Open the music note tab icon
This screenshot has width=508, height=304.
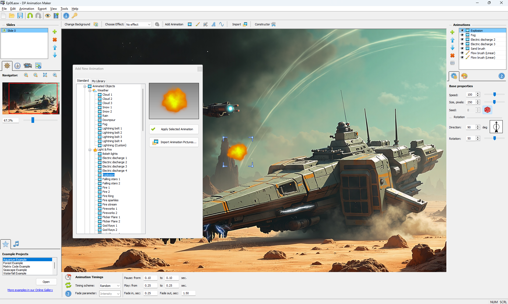pyautogui.click(x=16, y=244)
